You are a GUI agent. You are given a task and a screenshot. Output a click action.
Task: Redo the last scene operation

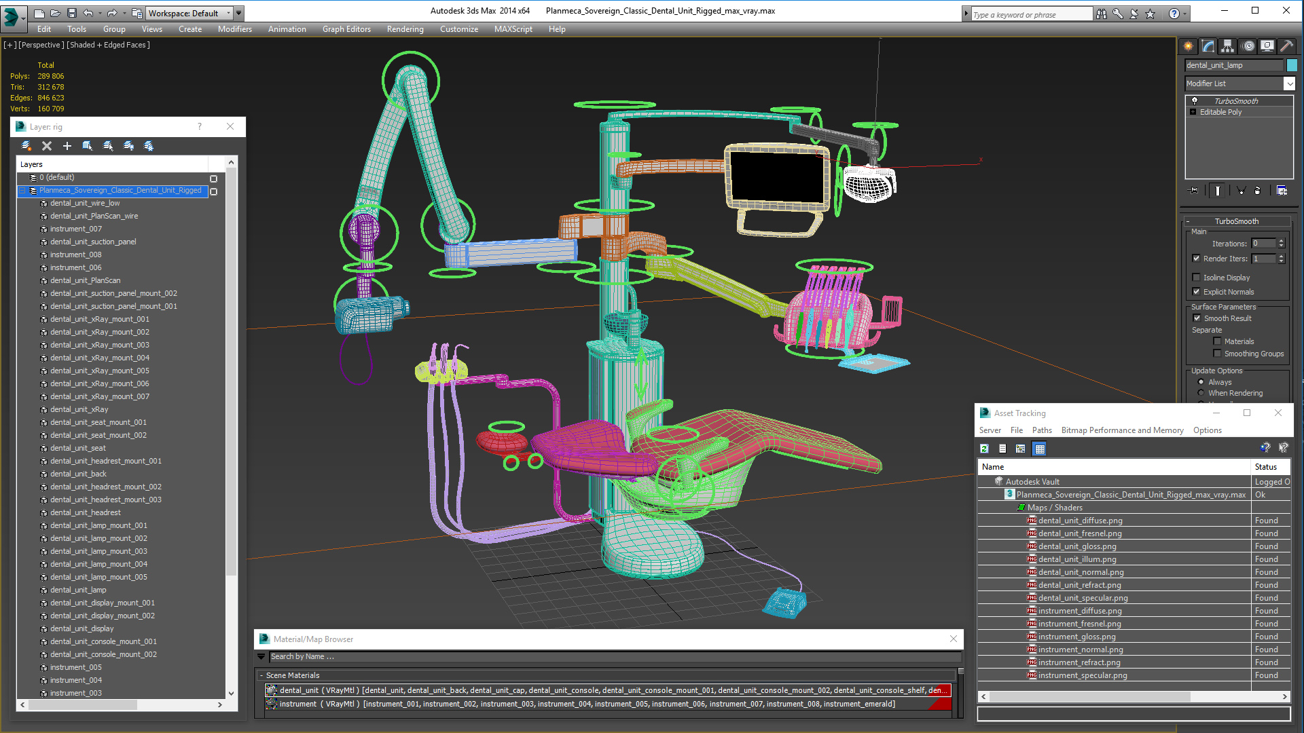click(111, 13)
